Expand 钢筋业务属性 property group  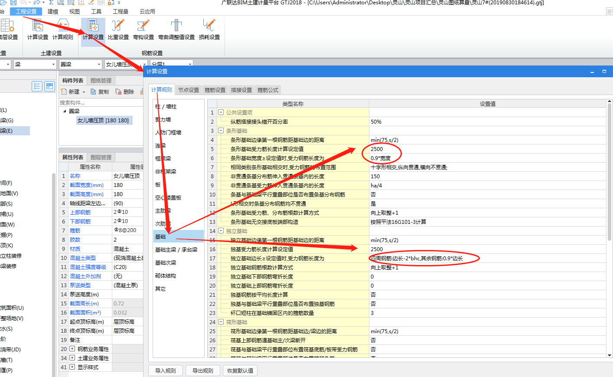pos(72,349)
